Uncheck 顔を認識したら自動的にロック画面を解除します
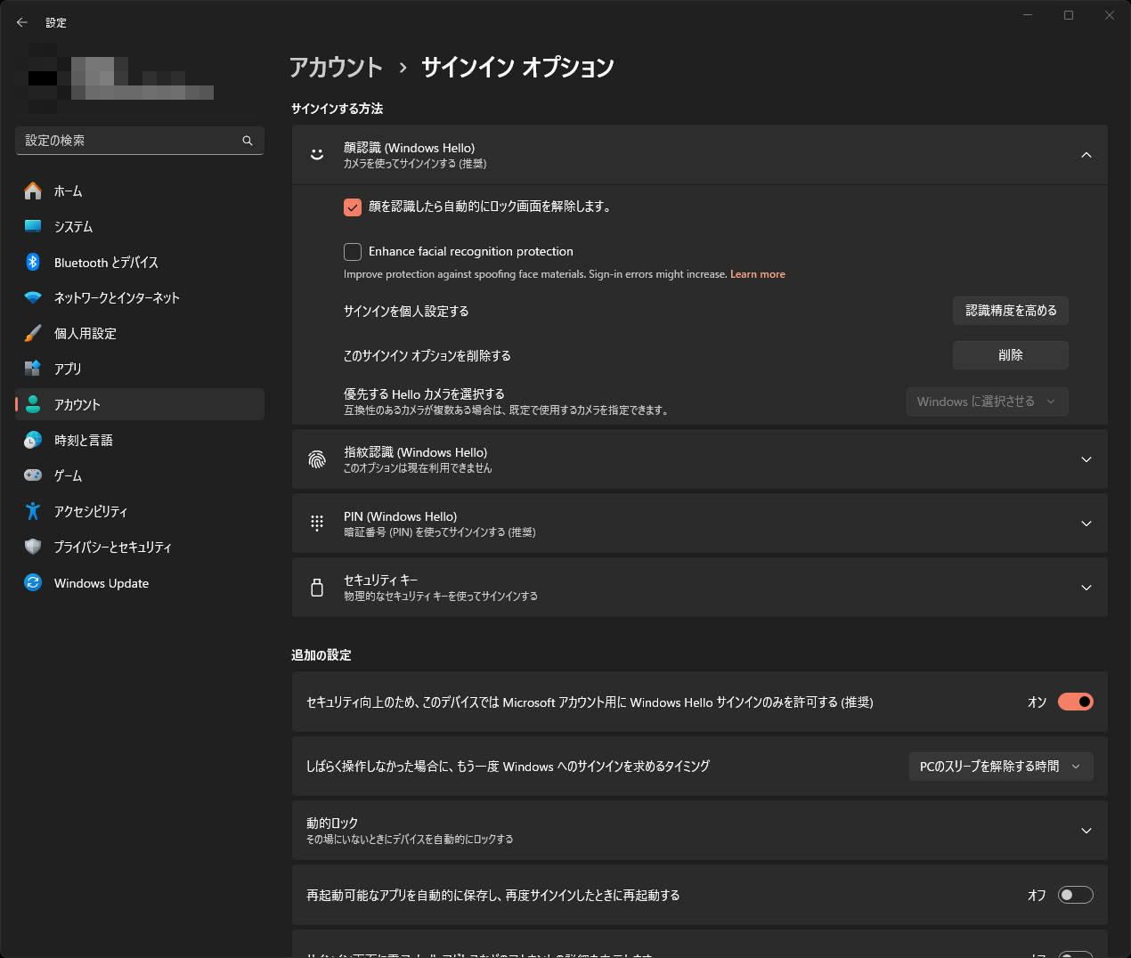The height and width of the screenshot is (958, 1131). coord(353,207)
